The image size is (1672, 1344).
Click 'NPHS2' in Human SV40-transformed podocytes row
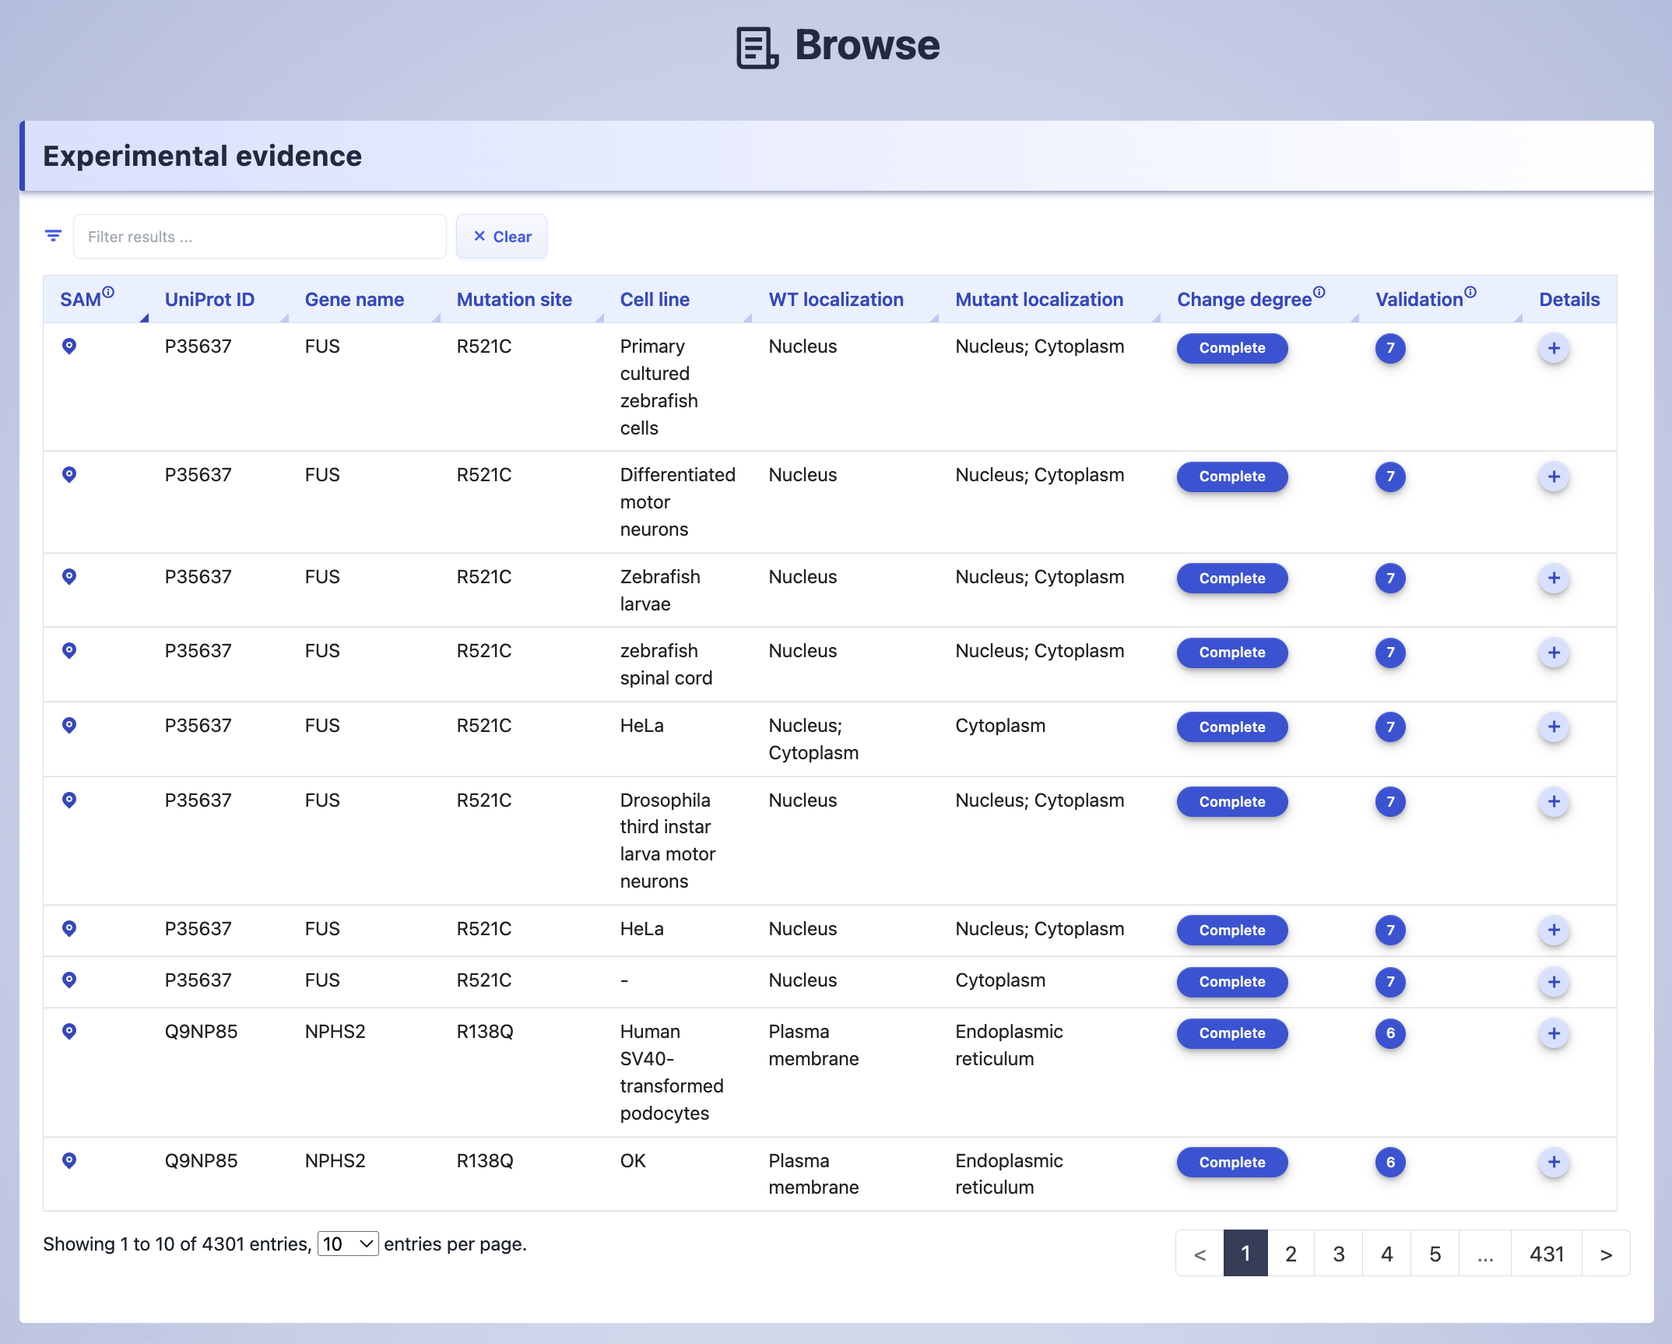coord(335,1032)
